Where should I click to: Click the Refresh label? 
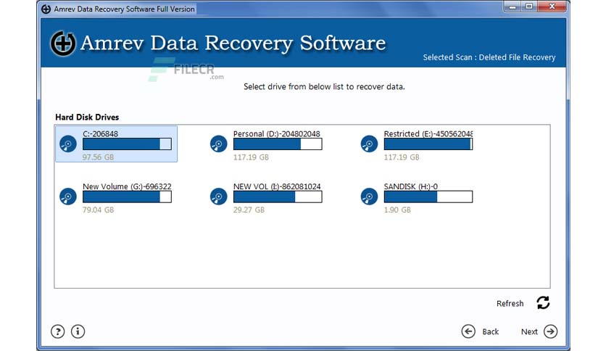click(x=510, y=303)
